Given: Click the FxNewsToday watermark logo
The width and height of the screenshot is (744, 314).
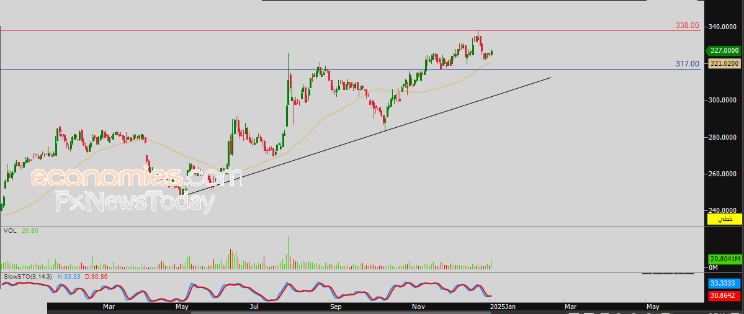Looking at the screenshot, I should coord(135,202).
